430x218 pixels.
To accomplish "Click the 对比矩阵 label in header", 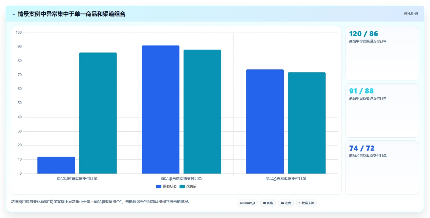I will (411, 14).
